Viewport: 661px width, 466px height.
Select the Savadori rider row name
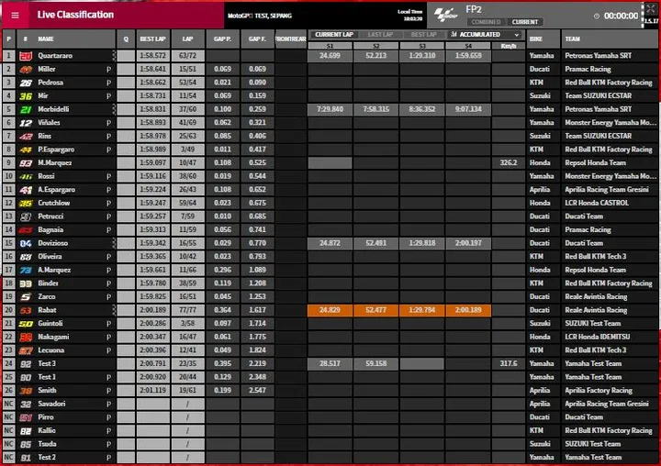pos(51,404)
